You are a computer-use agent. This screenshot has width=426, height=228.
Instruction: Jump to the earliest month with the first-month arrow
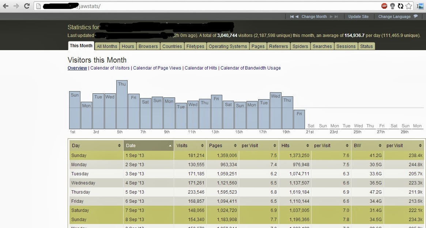click(x=292, y=16)
